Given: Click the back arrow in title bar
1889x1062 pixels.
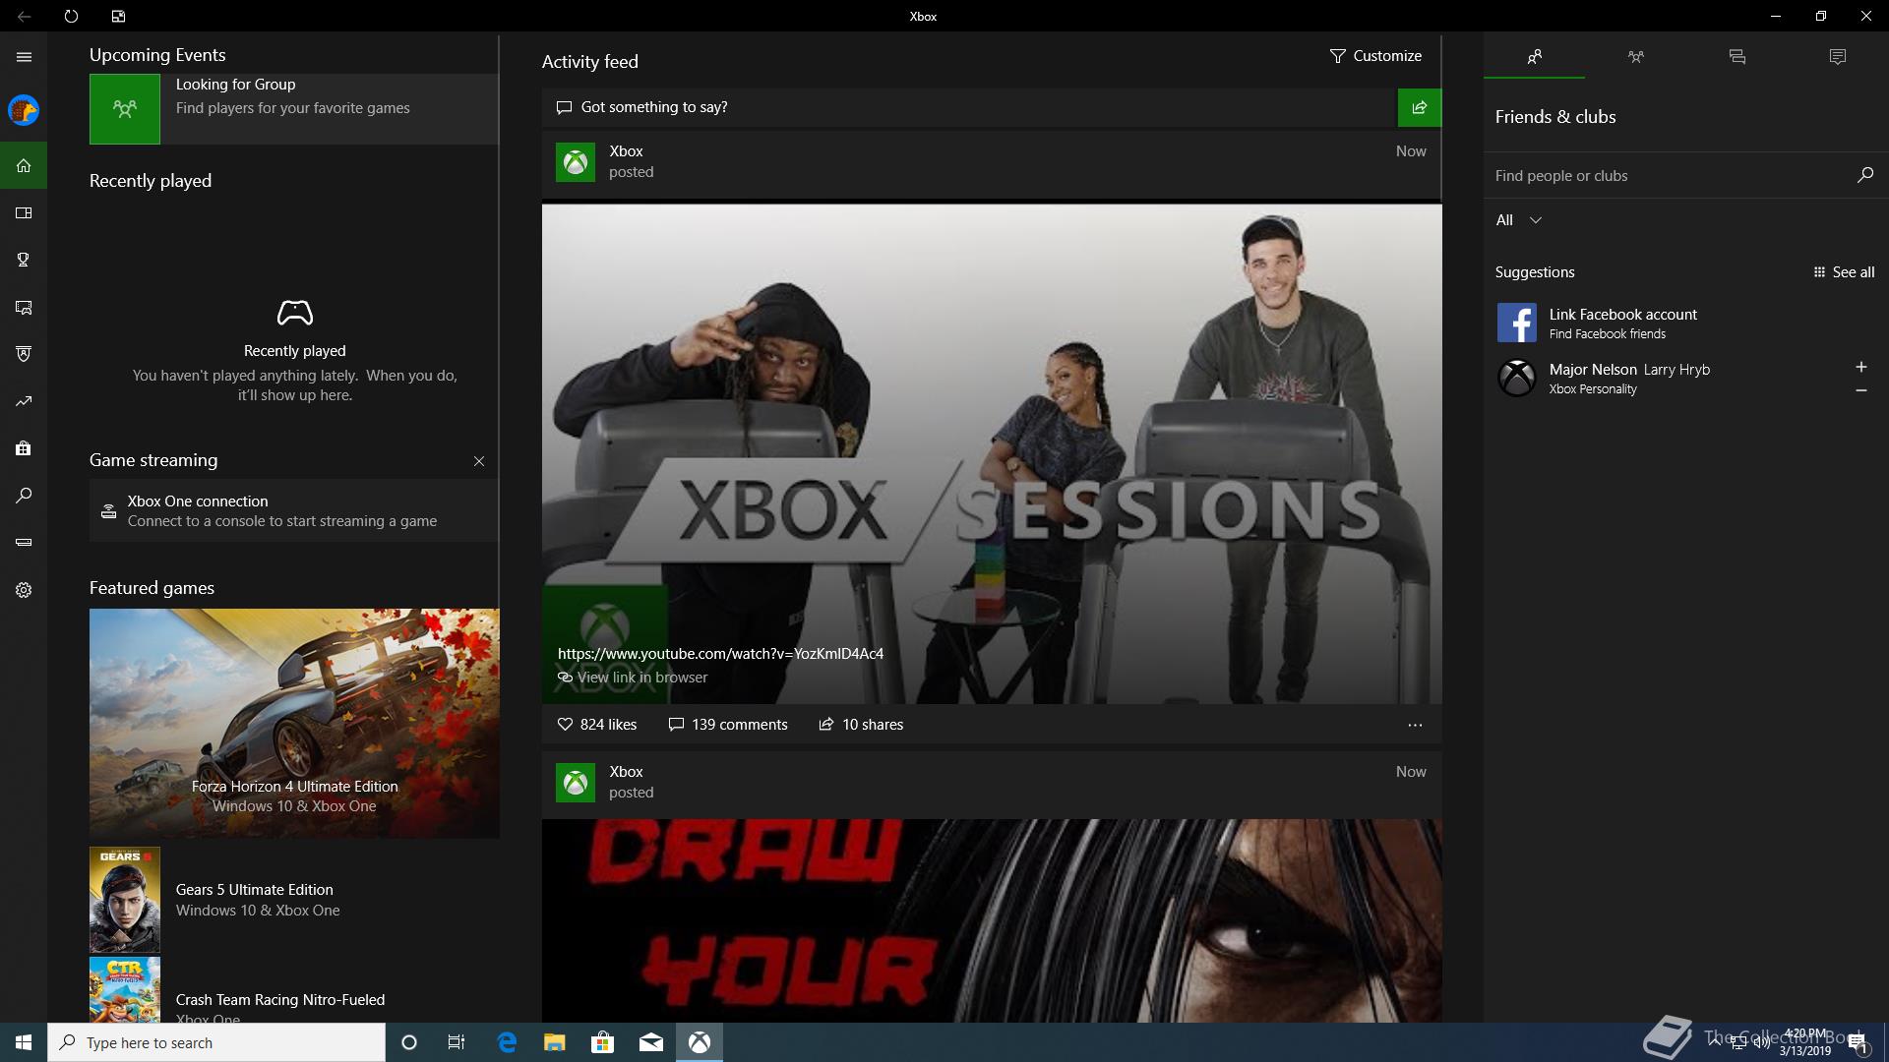Looking at the screenshot, I should [24, 16].
